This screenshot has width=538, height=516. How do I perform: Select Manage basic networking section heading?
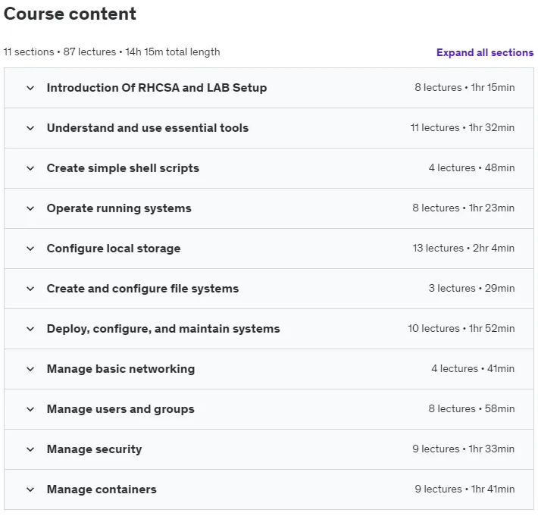[120, 369]
